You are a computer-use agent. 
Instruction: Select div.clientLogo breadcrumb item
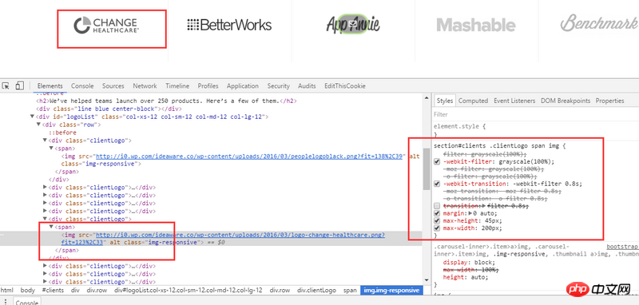click(x=316, y=291)
